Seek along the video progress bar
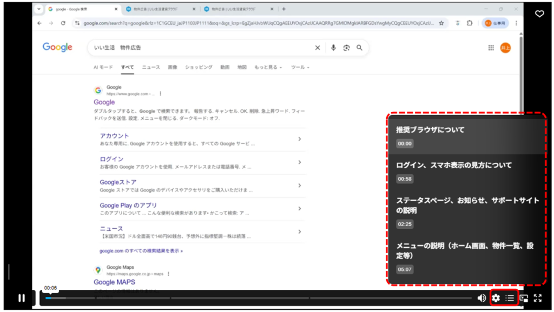This screenshot has width=554, height=312. 259,298
